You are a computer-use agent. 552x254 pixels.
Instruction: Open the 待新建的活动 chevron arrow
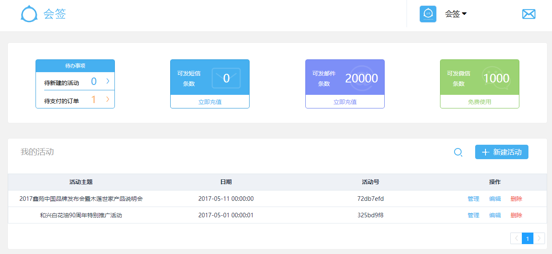(108, 81)
